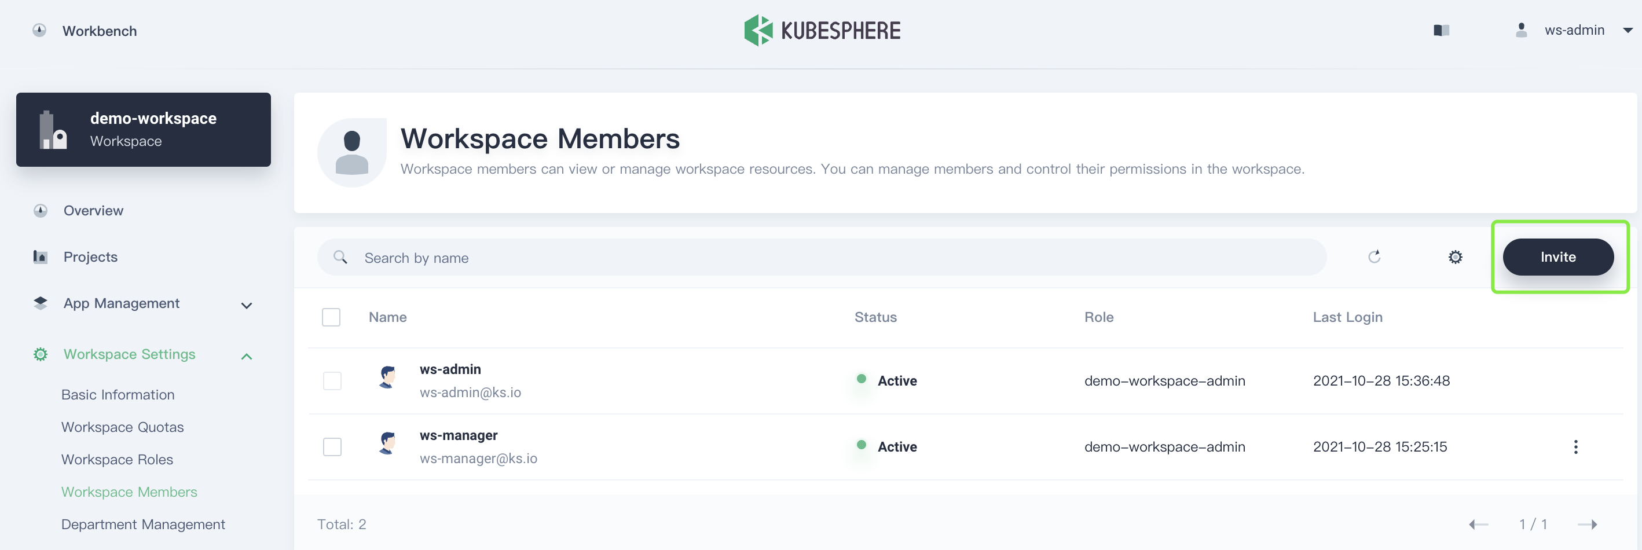Open the documentation icon near top right
Screen dimensions: 1642x550
[1442, 30]
